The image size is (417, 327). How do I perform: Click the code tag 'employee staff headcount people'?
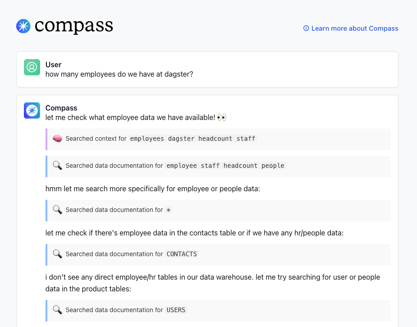(x=225, y=166)
